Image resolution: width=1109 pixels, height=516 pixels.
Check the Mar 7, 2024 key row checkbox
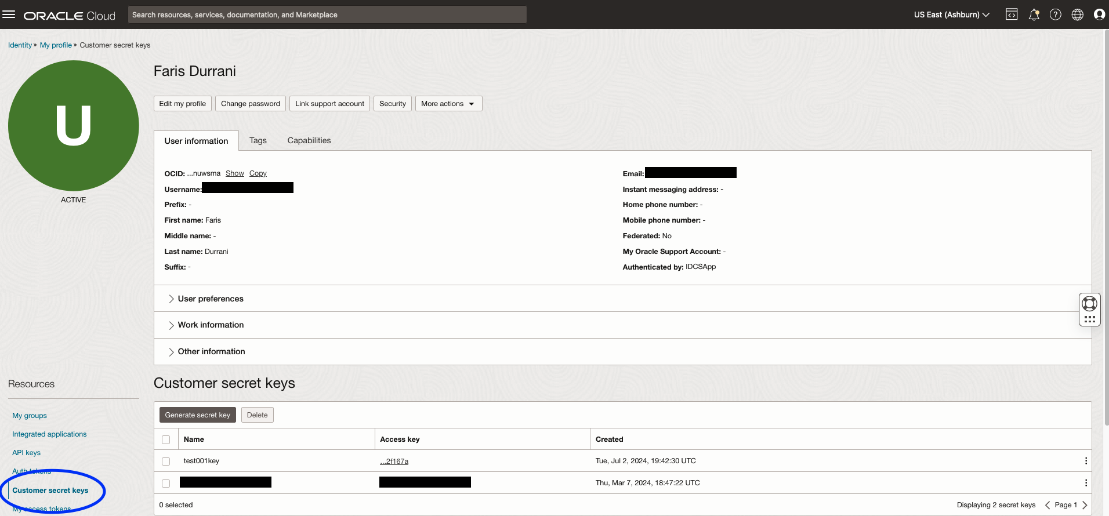click(166, 484)
